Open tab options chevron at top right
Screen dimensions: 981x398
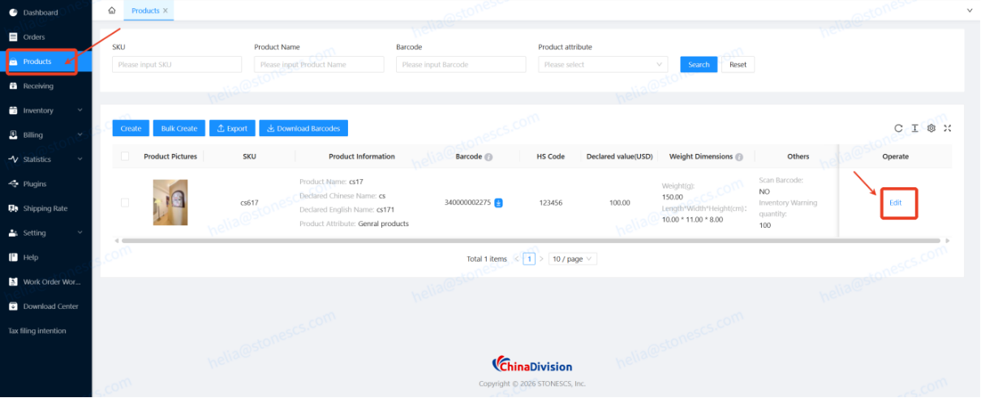coord(970,11)
